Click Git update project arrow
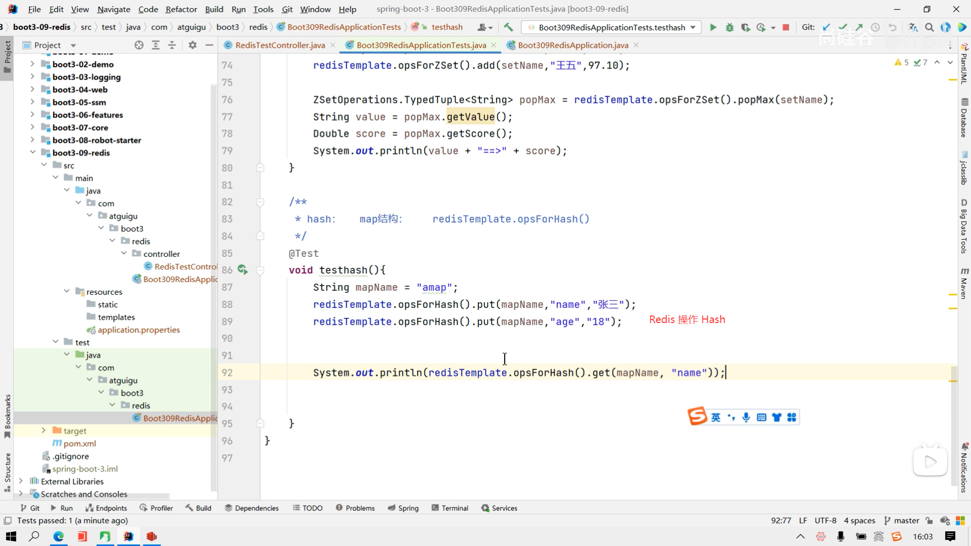The width and height of the screenshot is (971, 546). tap(826, 27)
